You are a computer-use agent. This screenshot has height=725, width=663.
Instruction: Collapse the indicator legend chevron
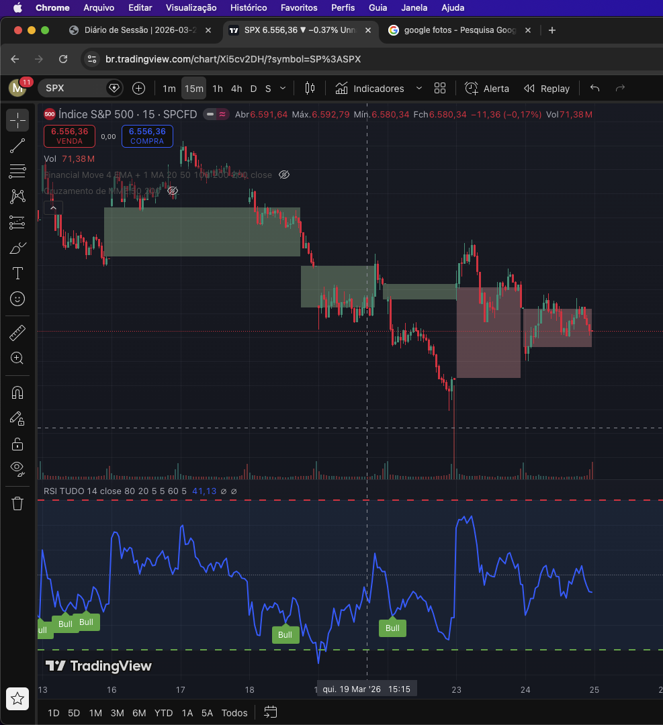53,207
